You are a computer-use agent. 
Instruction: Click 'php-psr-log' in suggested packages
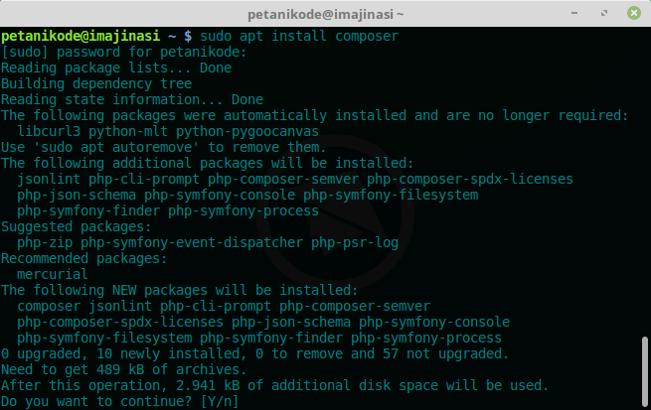[x=355, y=242]
